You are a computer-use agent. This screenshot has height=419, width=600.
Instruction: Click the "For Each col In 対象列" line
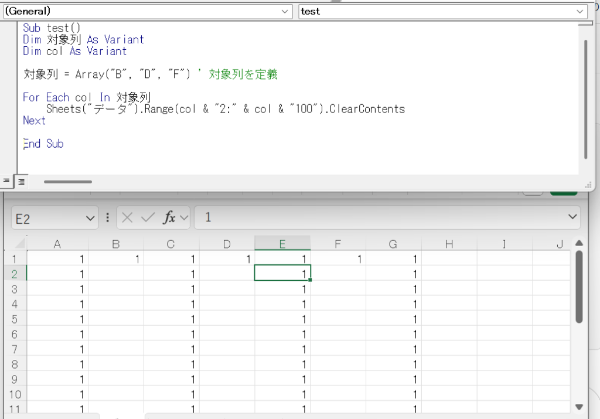tap(87, 97)
